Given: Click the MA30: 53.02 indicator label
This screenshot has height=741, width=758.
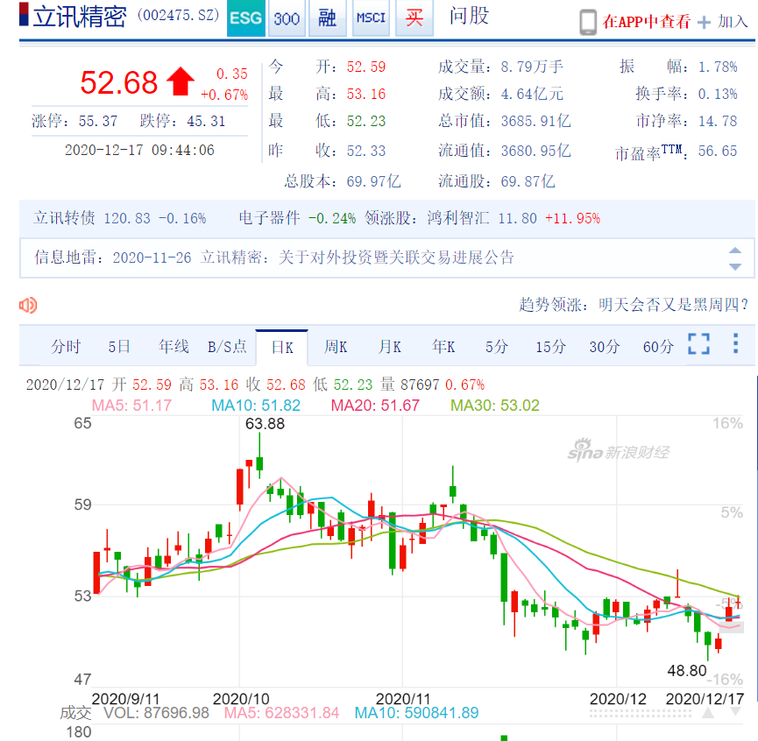Looking at the screenshot, I should tap(494, 406).
